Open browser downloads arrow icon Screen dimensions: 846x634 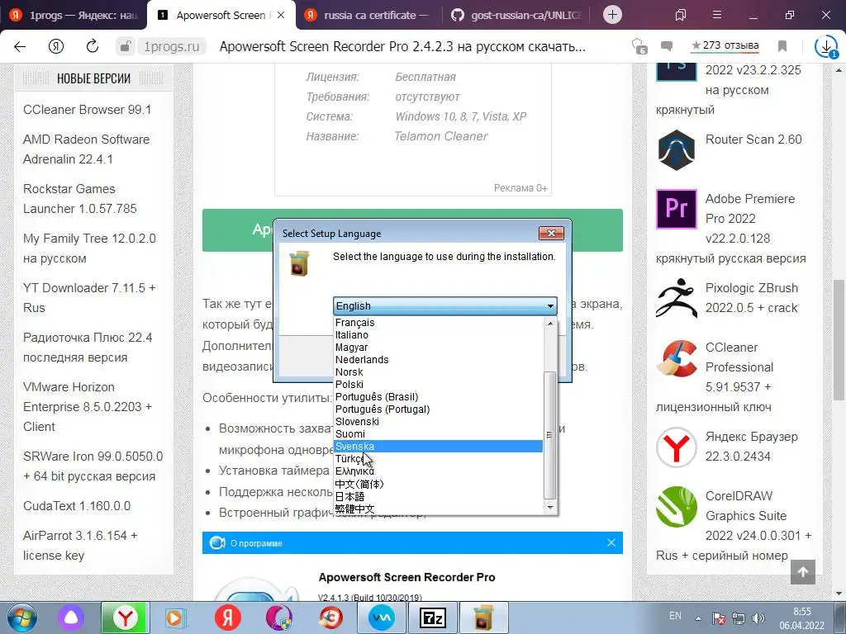(x=826, y=46)
